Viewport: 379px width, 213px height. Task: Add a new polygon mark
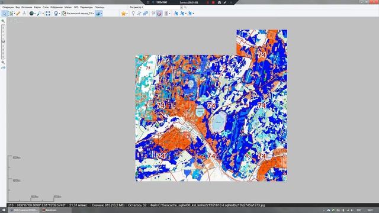coord(145,14)
